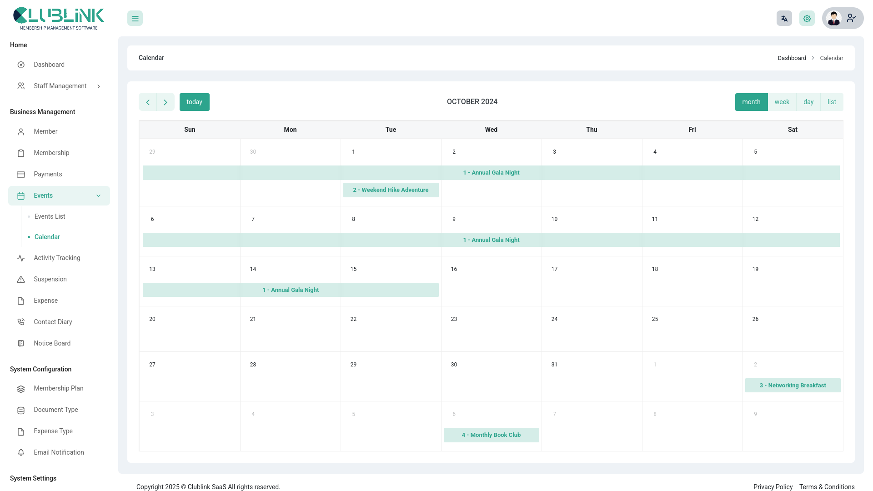Screen dimensions: 873x491
Task: Click the Dashboard breadcrumb link
Action: click(792, 58)
